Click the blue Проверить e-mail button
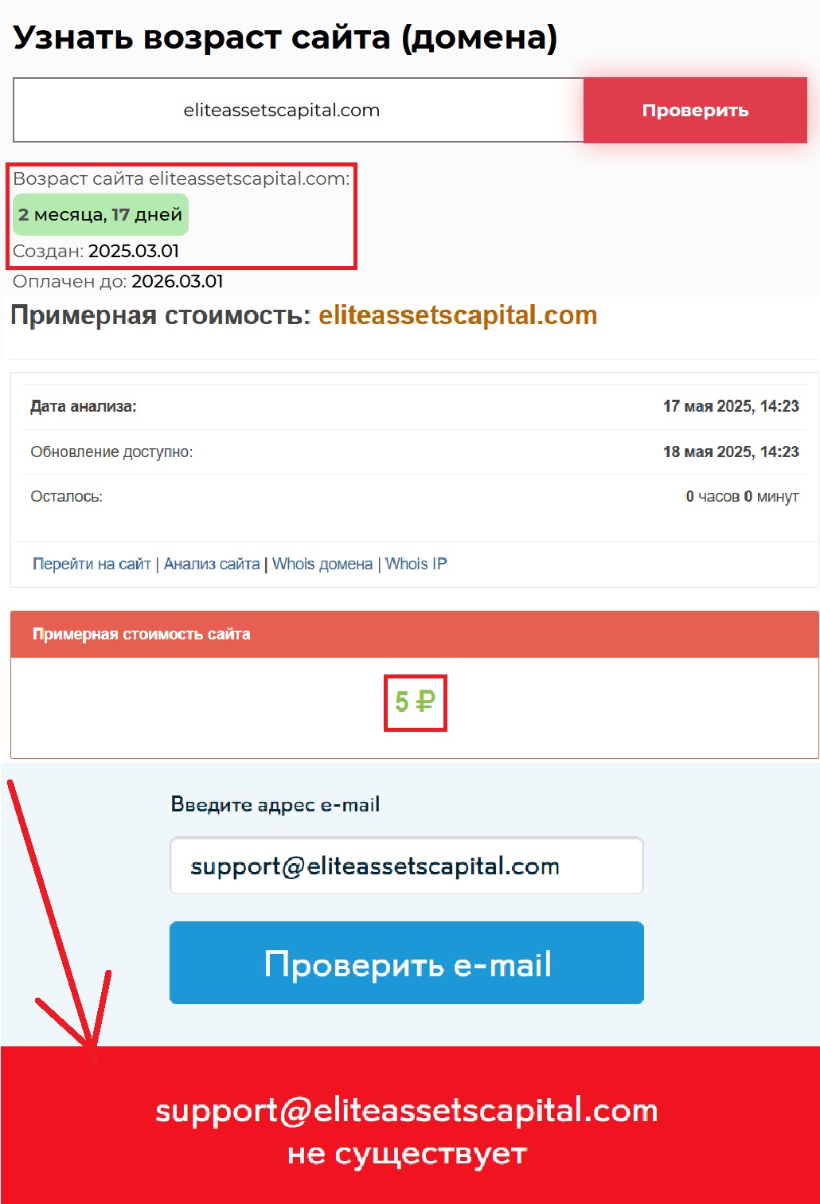 pyautogui.click(x=406, y=963)
